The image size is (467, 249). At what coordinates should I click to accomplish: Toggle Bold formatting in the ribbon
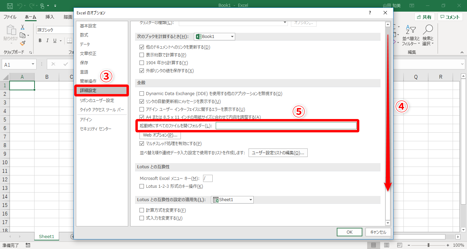40,41
